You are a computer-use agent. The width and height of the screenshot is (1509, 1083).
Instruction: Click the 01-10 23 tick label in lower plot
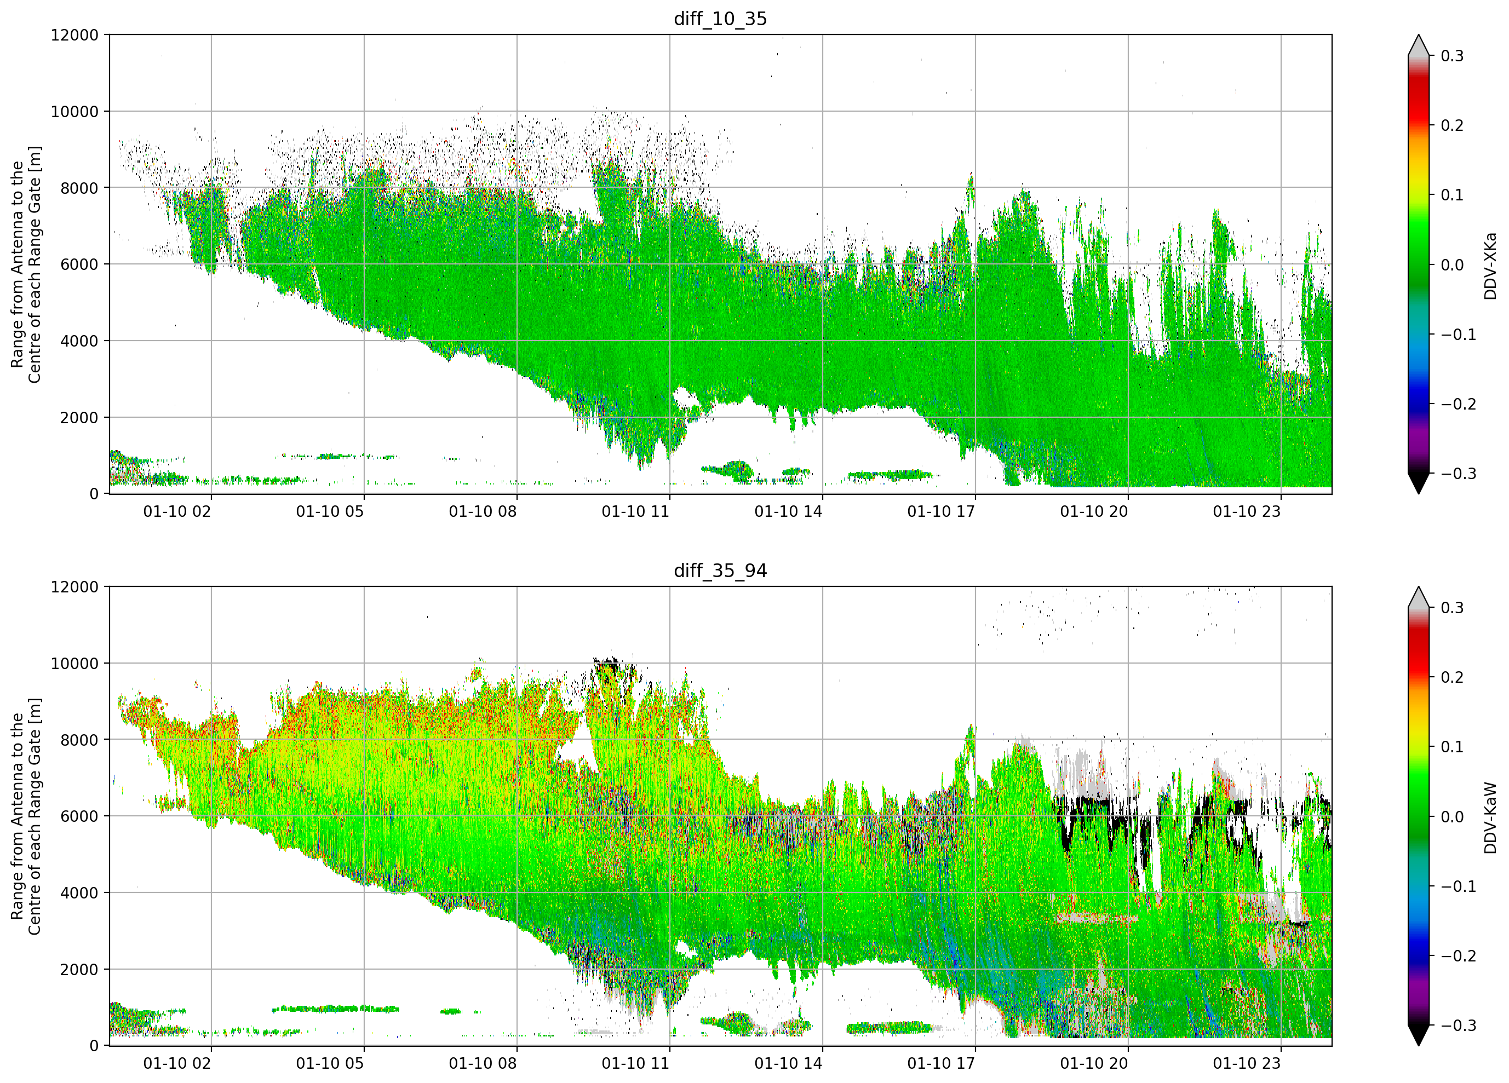click(1247, 1063)
